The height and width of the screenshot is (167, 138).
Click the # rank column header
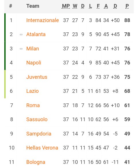click(11, 6)
